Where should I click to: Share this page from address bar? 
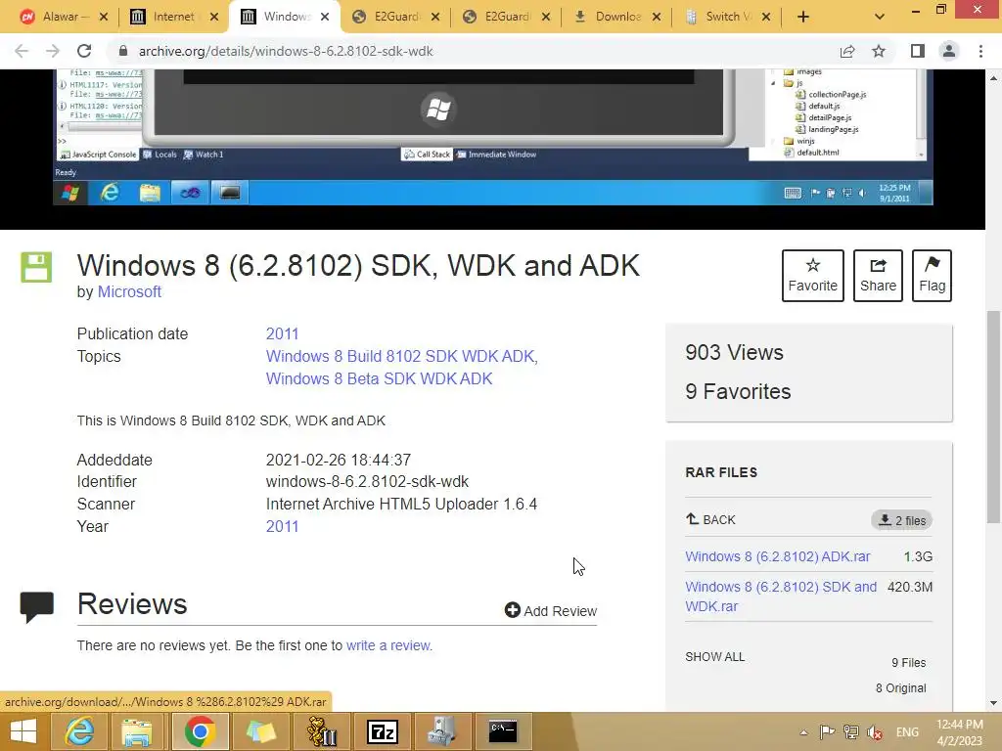coord(847,51)
